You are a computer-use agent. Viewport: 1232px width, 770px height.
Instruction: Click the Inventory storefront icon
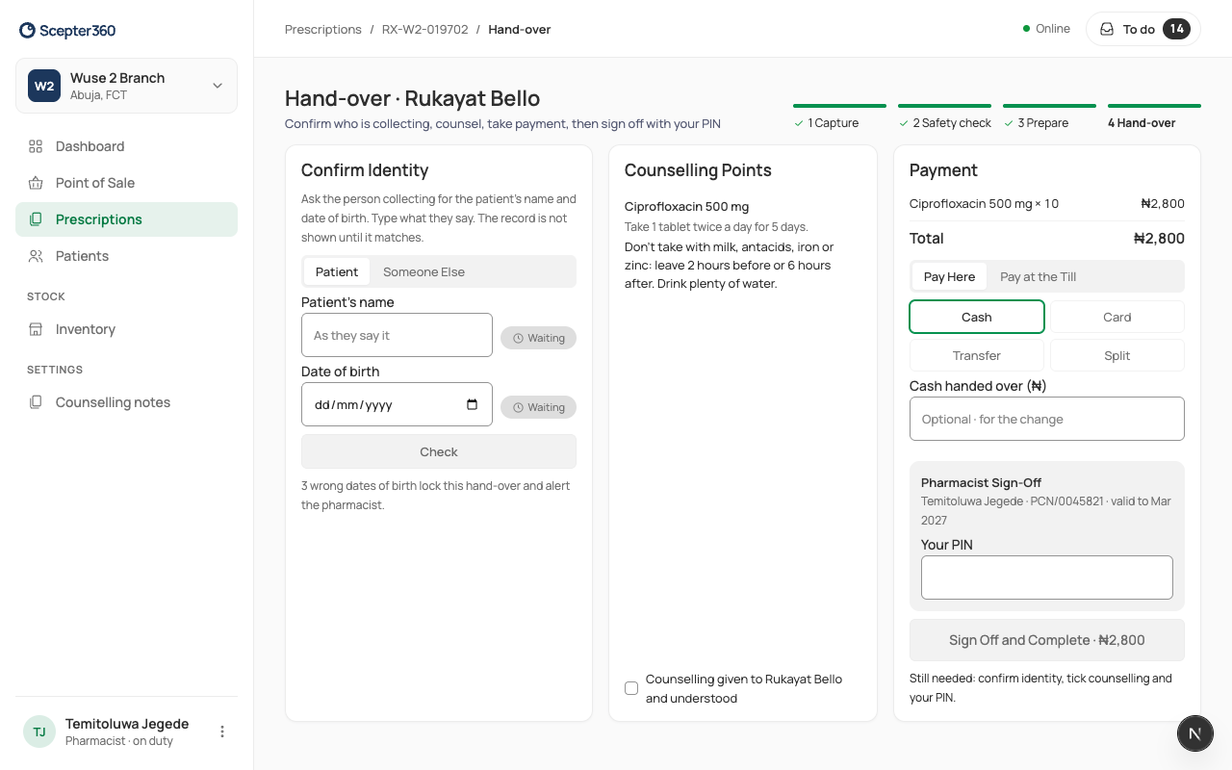pyautogui.click(x=36, y=329)
